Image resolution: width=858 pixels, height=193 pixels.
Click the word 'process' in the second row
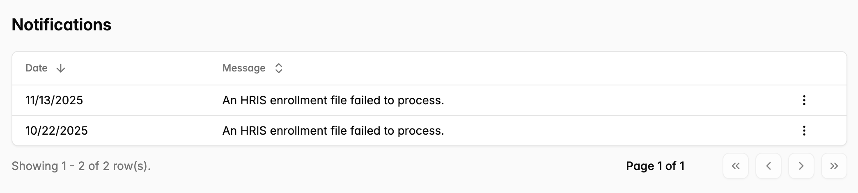click(x=420, y=131)
